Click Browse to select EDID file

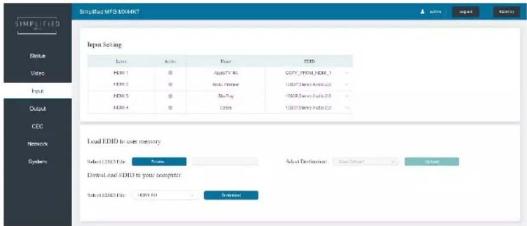pos(159,162)
